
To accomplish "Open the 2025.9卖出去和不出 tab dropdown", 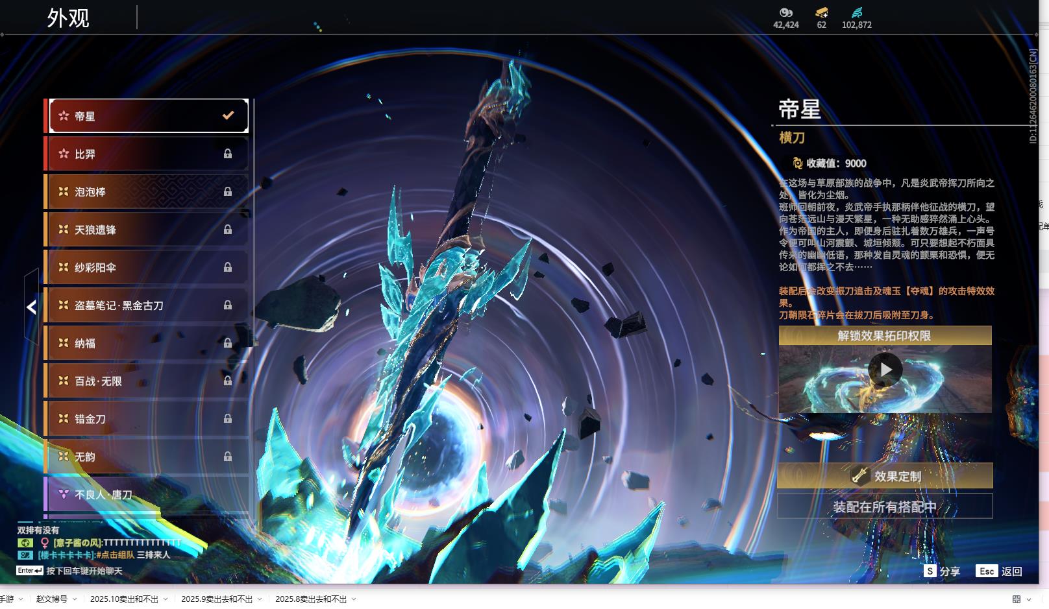I will click(x=260, y=599).
